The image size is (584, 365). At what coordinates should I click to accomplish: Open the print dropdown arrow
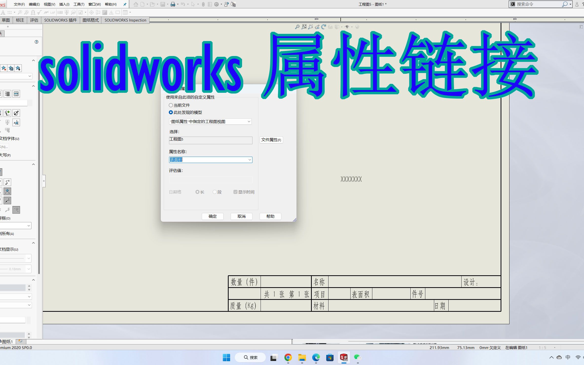[x=178, y=4]
